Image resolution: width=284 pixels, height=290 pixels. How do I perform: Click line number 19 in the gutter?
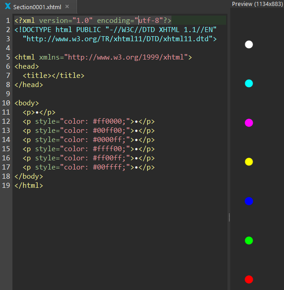(6, 186)
